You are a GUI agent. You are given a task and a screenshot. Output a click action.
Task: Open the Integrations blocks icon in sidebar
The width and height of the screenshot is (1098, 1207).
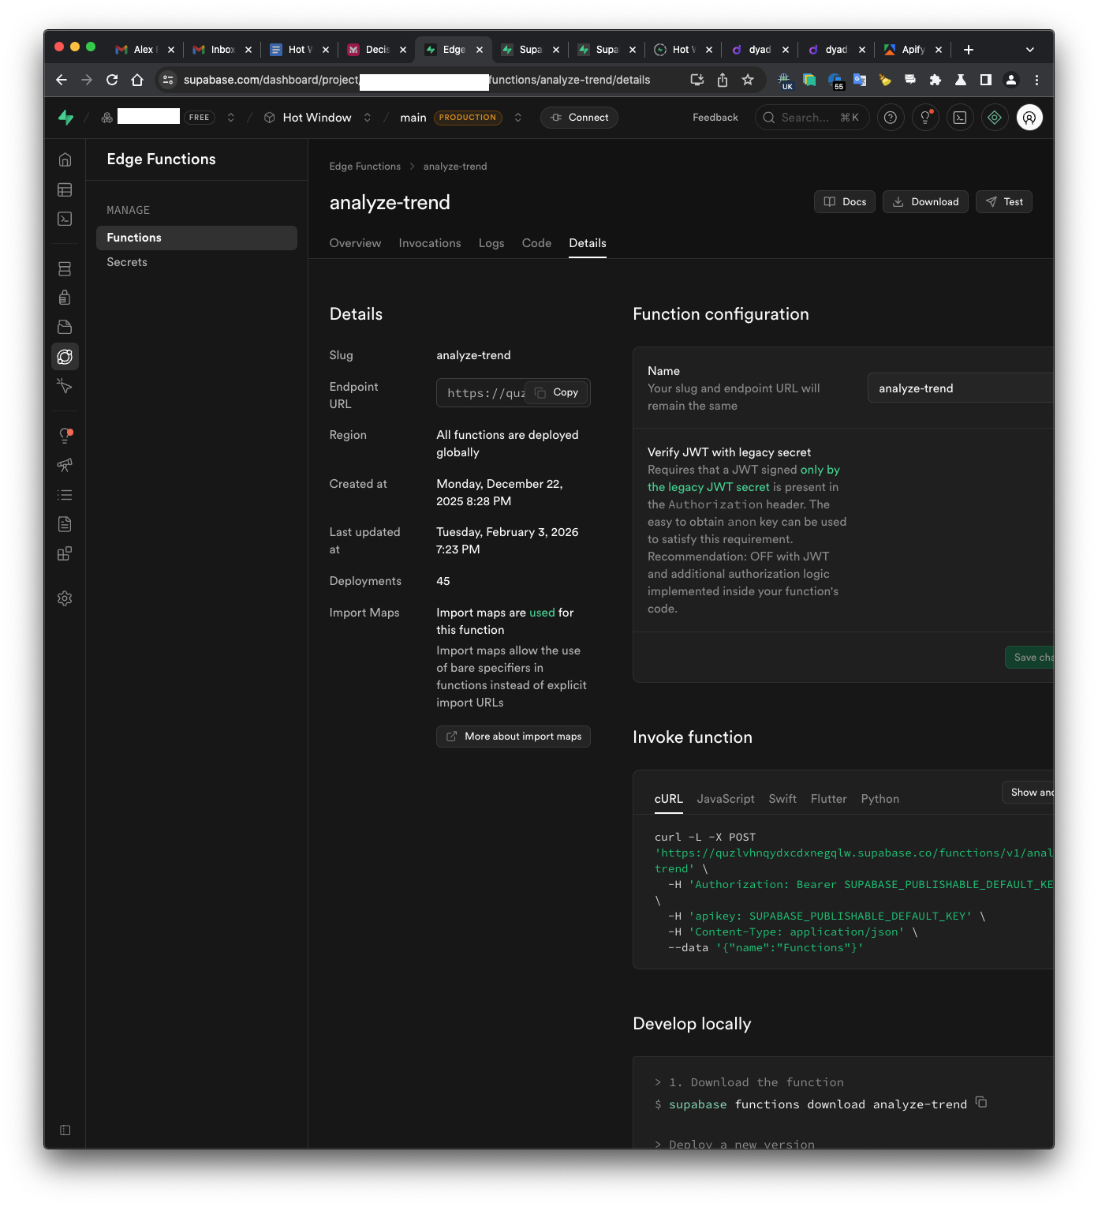tap(65, 553)
